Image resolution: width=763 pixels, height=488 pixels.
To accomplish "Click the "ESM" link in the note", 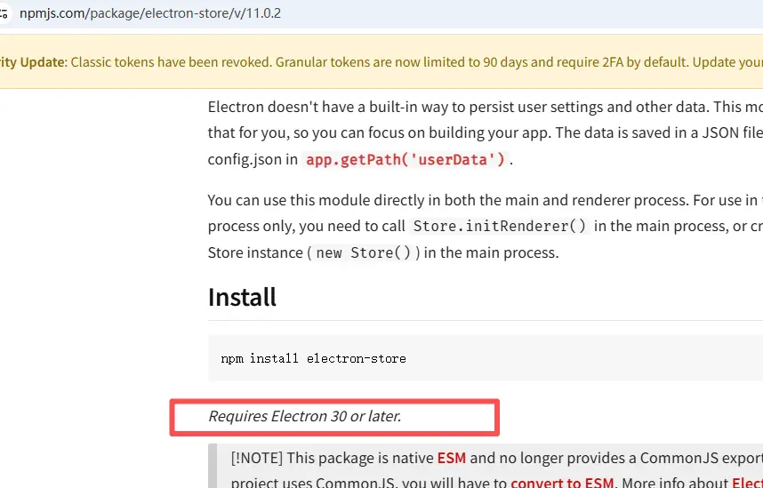I will click(x=451, y=459).
